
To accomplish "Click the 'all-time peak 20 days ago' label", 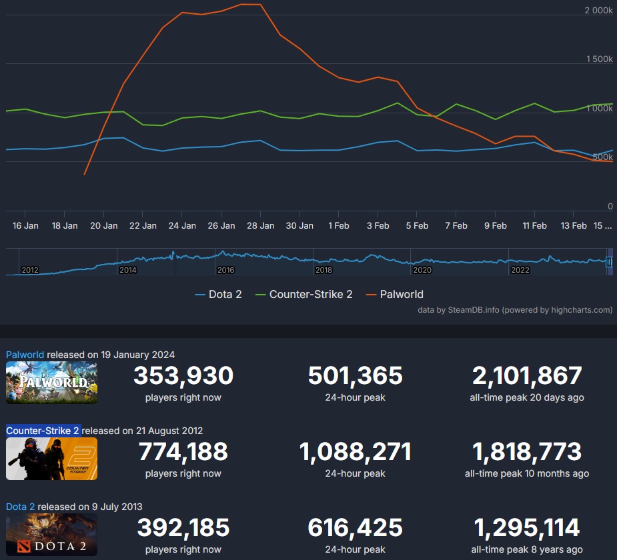I will pos(527,397).
